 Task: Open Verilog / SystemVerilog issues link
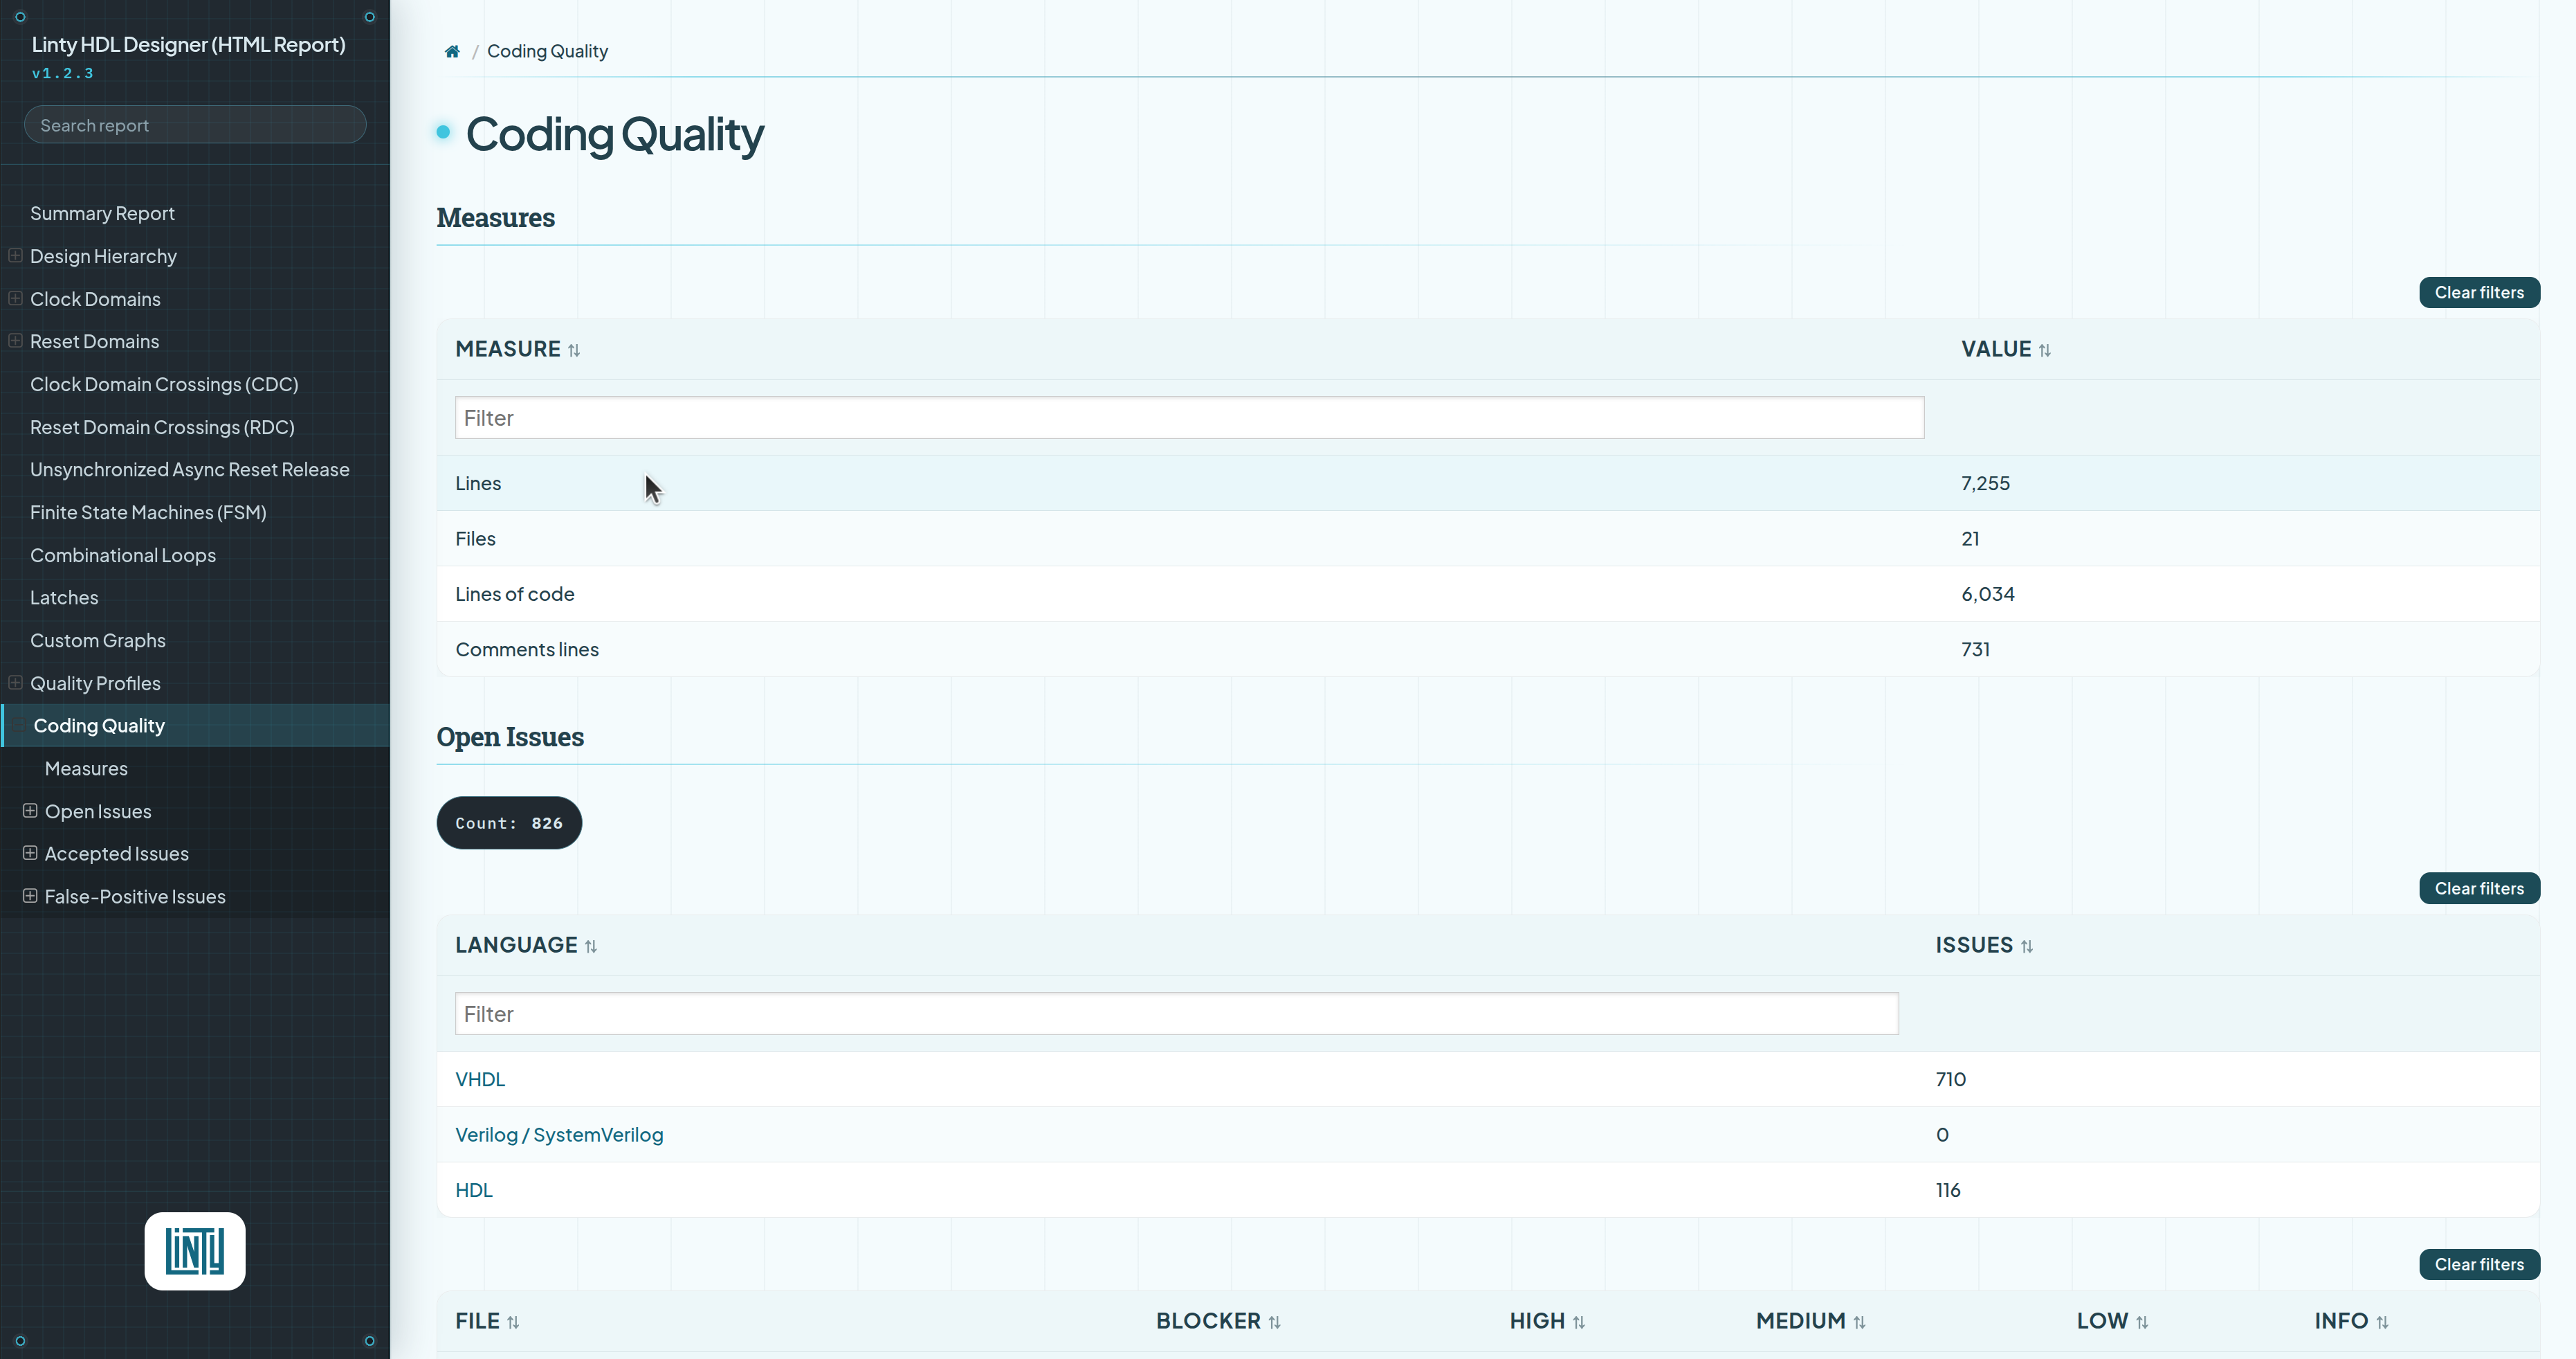[x=559, y=1135]
